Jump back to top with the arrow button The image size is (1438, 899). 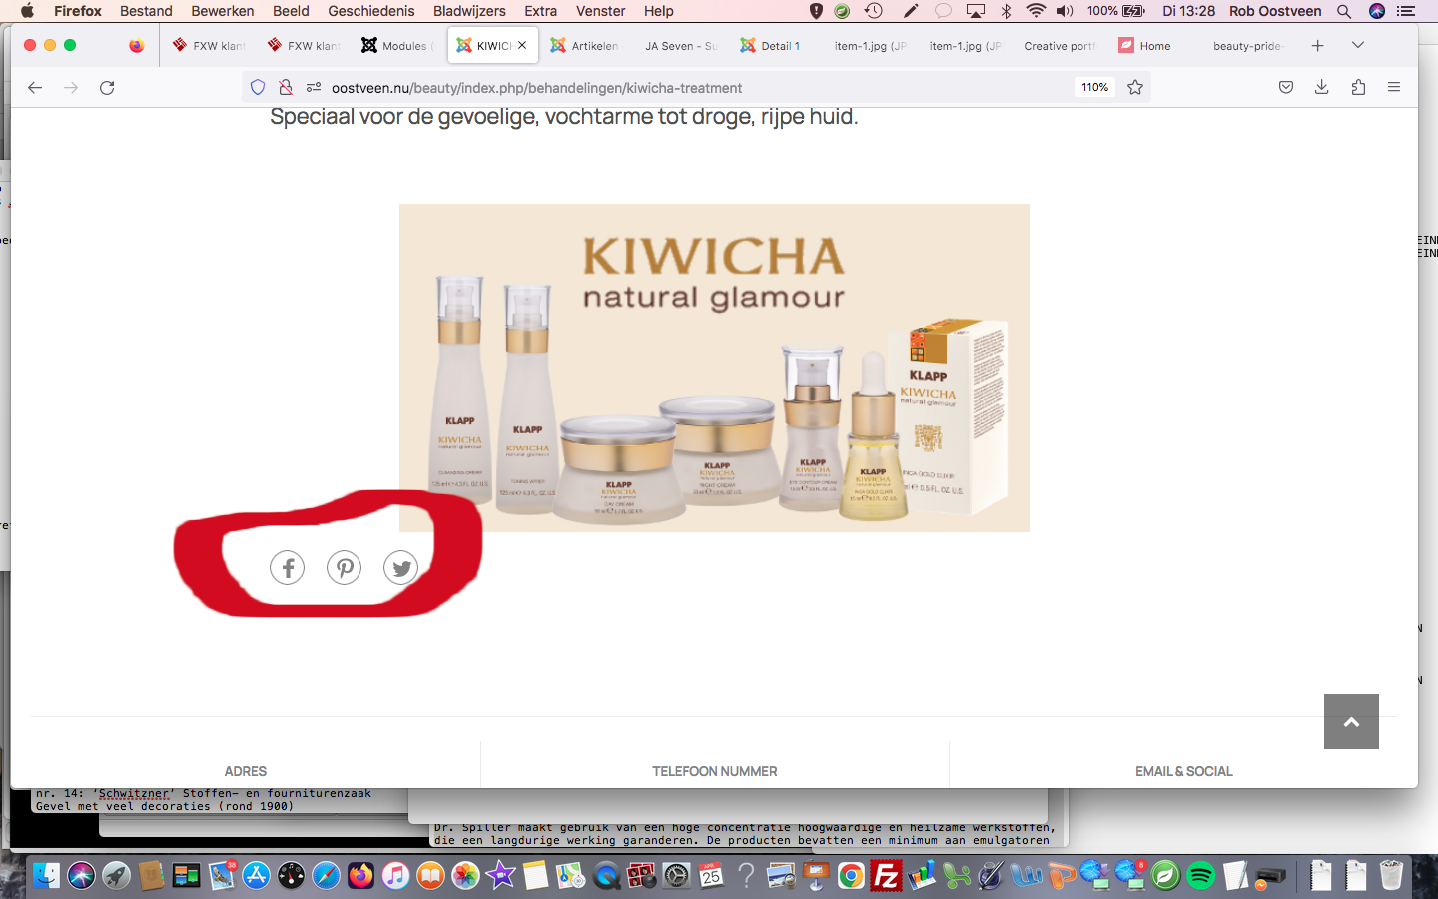1351,722
